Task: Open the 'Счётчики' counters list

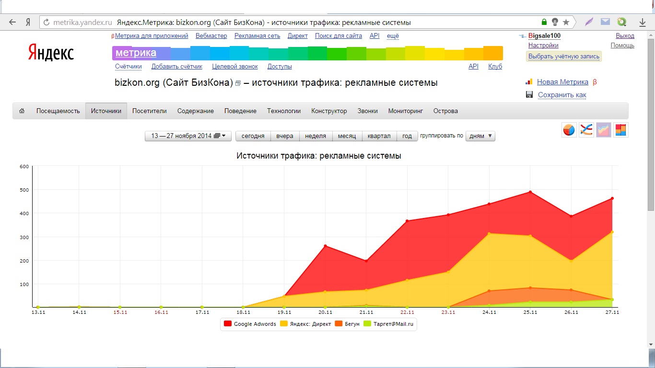Action: pyautogui.click(x=129, y=67)
